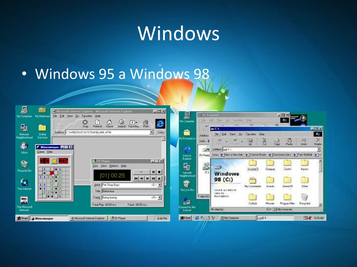Image resolution: width=357 pixels, height=267 pixels.
Task: Click Links bar in Internet Explorer
Action: tap(161, 132)
